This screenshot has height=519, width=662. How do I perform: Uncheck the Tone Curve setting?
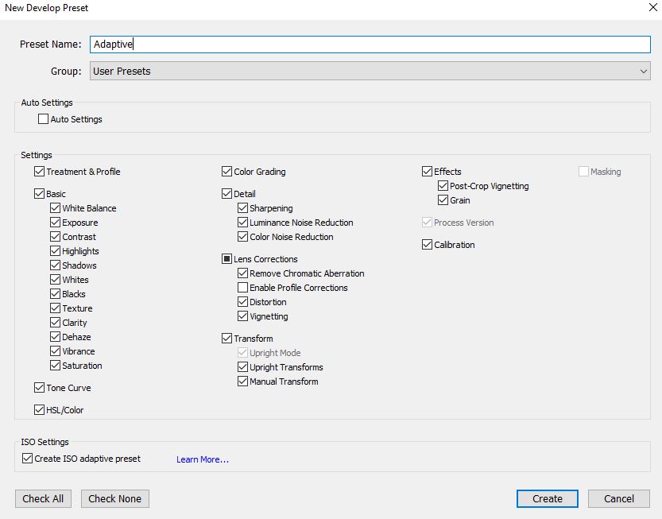tap(40, 388)
